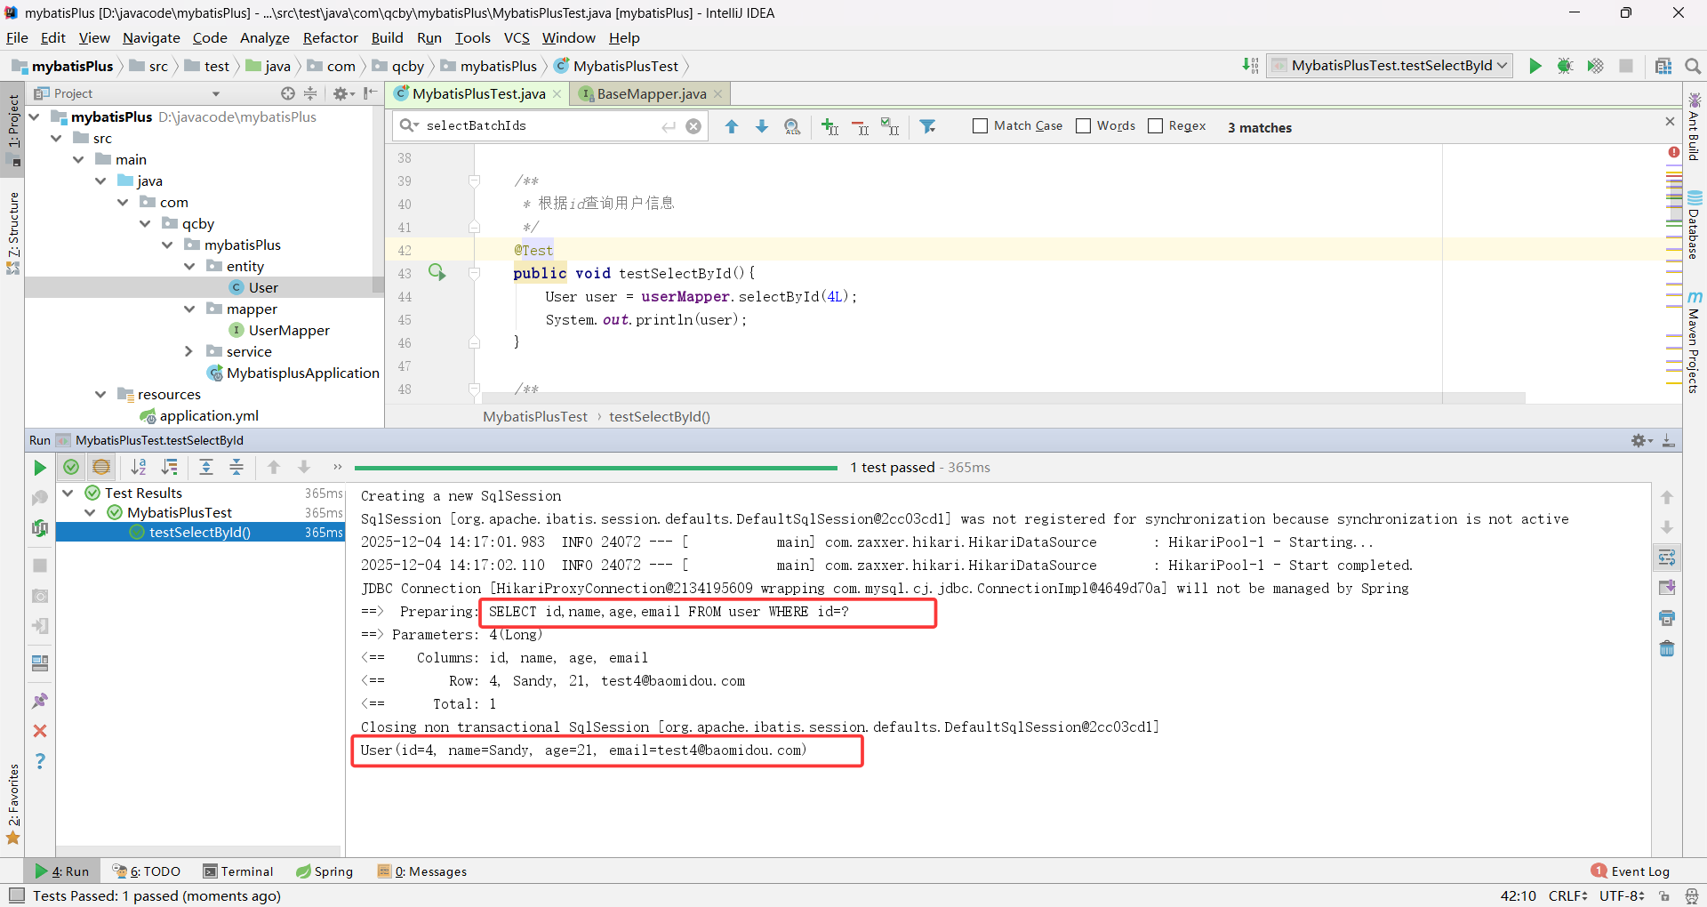Open the Navigate menu
Screen dimensions: 1707x907
(151, 37)
